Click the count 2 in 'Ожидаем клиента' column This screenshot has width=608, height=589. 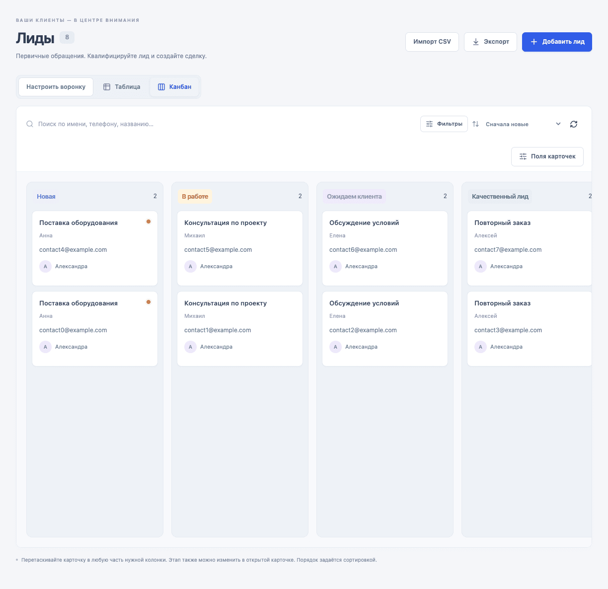click(x=445, y=196)
